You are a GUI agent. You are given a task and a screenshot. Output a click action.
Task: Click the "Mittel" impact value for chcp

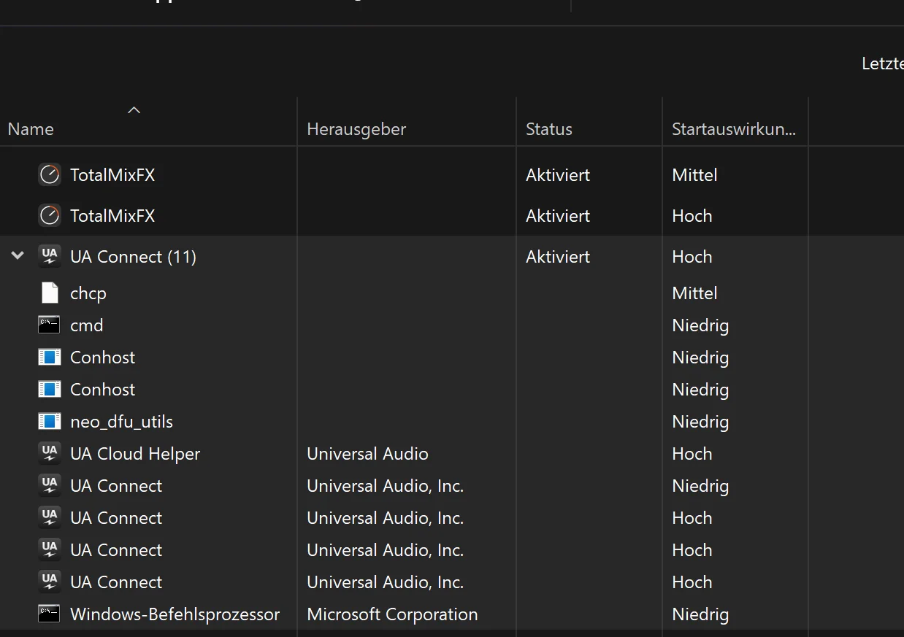694,293
